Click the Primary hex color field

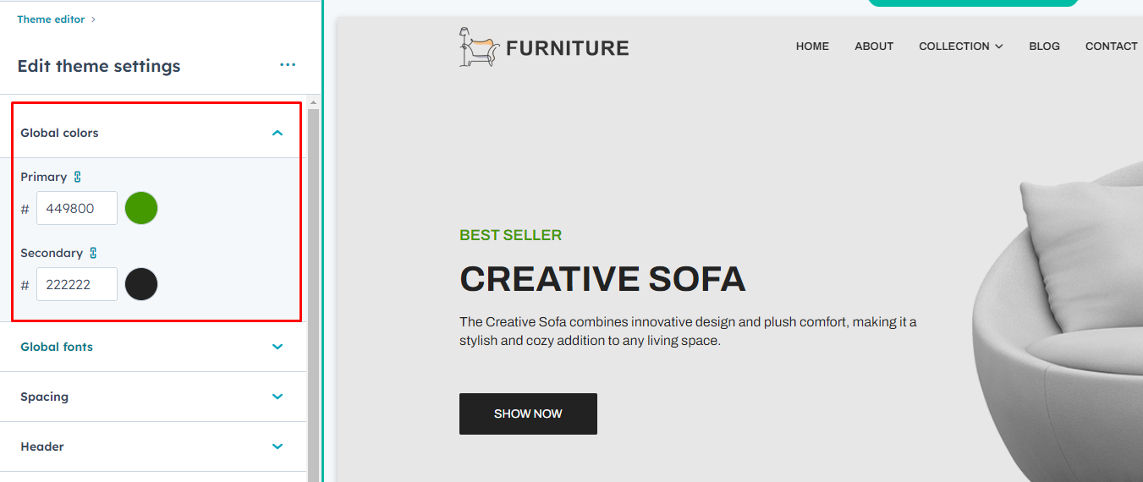(77, 208)
